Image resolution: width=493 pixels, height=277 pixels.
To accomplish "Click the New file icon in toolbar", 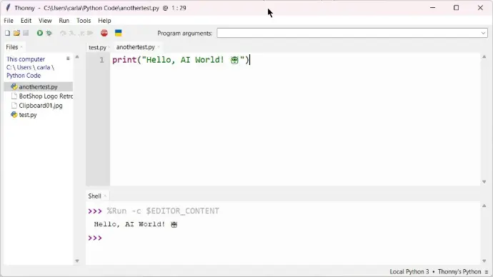I will [x=8, y=33].
